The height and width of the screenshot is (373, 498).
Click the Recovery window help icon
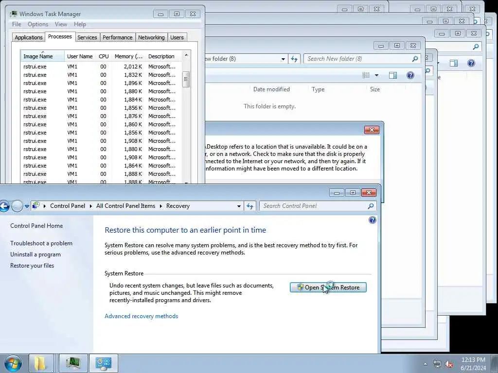(373, 220)
